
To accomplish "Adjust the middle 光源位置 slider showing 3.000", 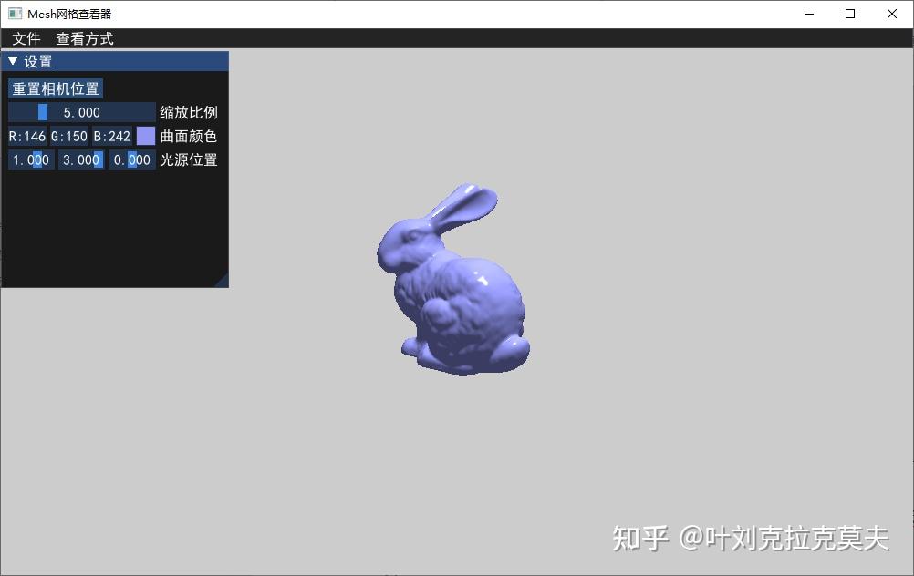I will tap(80, 159).
